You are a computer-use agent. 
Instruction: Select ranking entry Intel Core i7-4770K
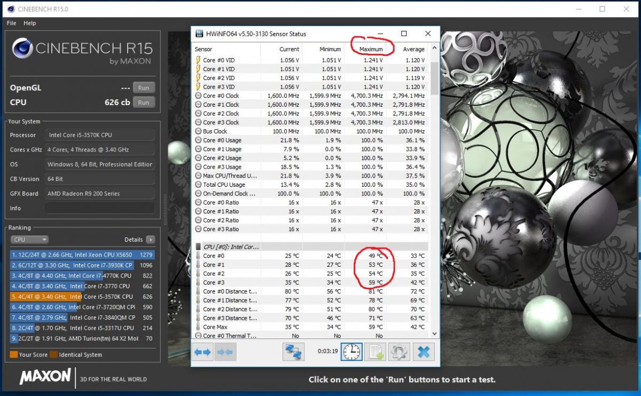pyautogui.click(x=82, y=275)
